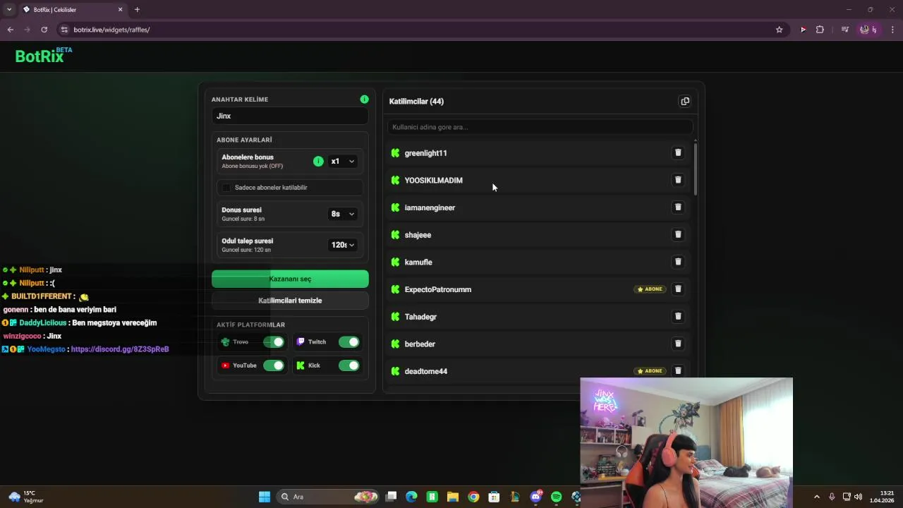Focus the Anahtar Kelime Jinx input field

tap(290, 116)
